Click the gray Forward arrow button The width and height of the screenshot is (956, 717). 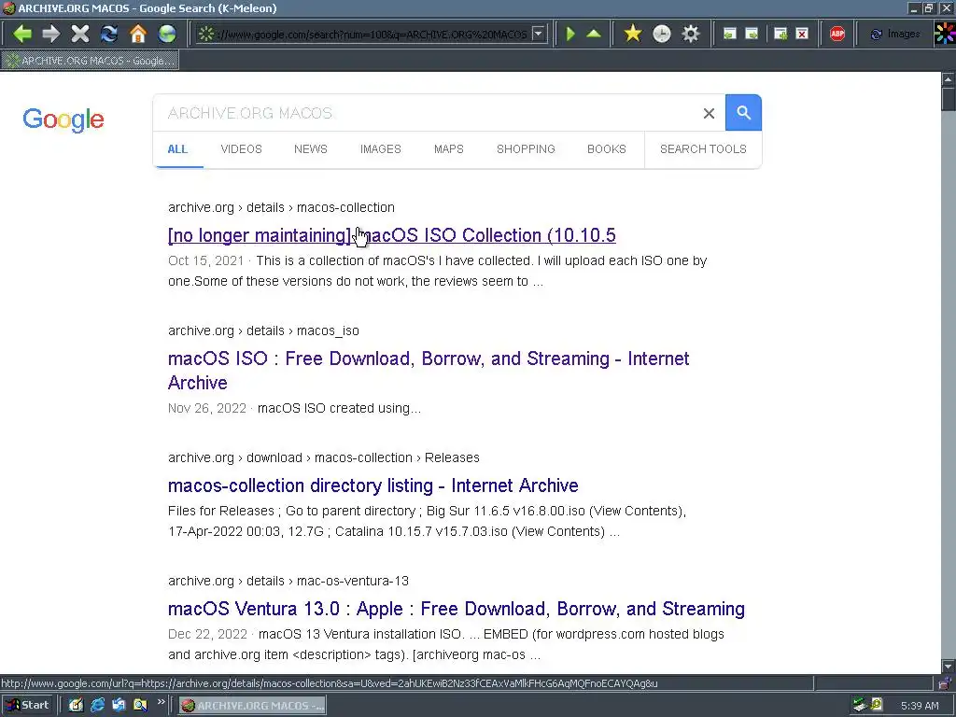[x=51, y=34]
